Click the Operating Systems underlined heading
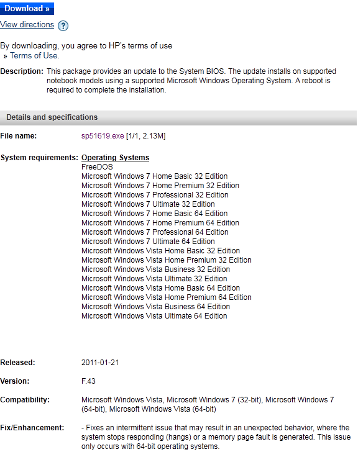Image resolution: width=358 pixels, height=457 pixels. [x=115, y=158]
